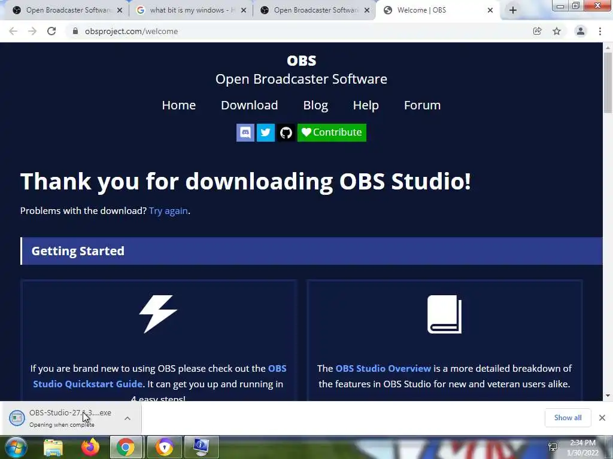Click the system tray network icon
Image resolution: width=613 pixels, height=459 pixels.
[553, 447]
